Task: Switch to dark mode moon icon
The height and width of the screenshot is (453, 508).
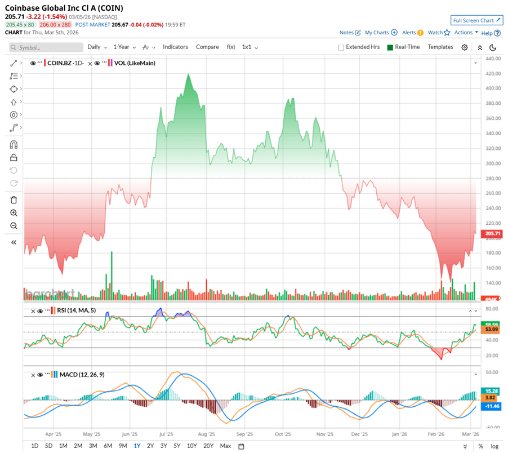Action: [493, 48]
